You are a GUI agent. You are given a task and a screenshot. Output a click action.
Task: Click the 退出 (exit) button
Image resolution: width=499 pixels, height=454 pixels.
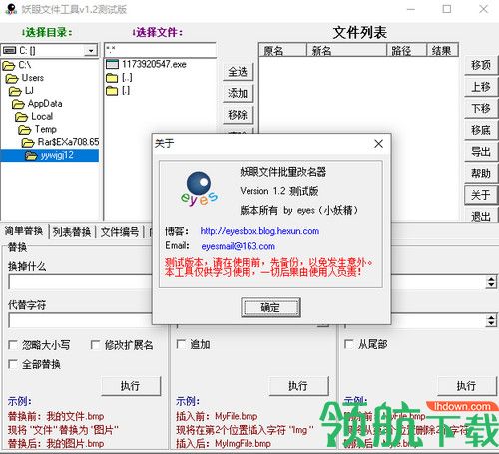click(x=481, y=215)
